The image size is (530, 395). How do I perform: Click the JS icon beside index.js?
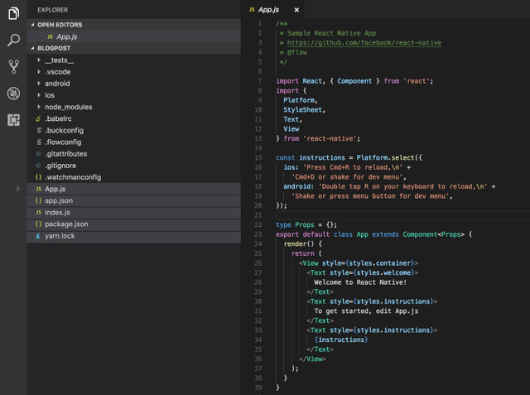click(39, 213)
